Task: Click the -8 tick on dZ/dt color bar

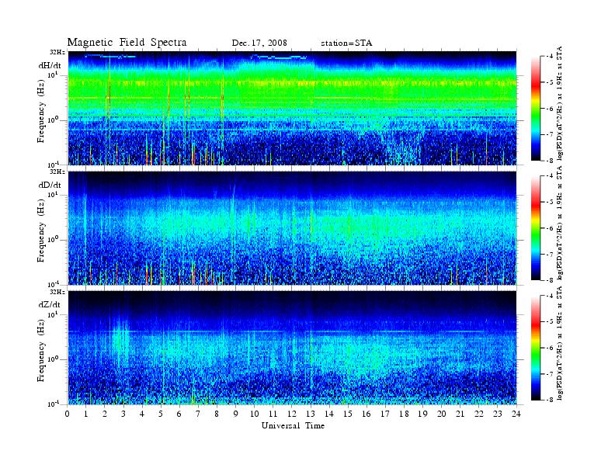Action: tap(551, 400)
